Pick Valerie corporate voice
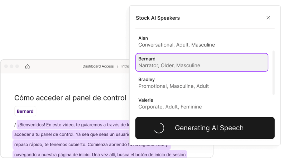 (x=202, y=104)
